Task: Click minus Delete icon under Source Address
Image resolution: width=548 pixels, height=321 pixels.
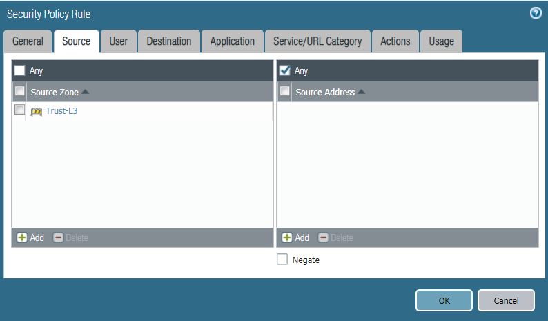Action: [323, 237]
